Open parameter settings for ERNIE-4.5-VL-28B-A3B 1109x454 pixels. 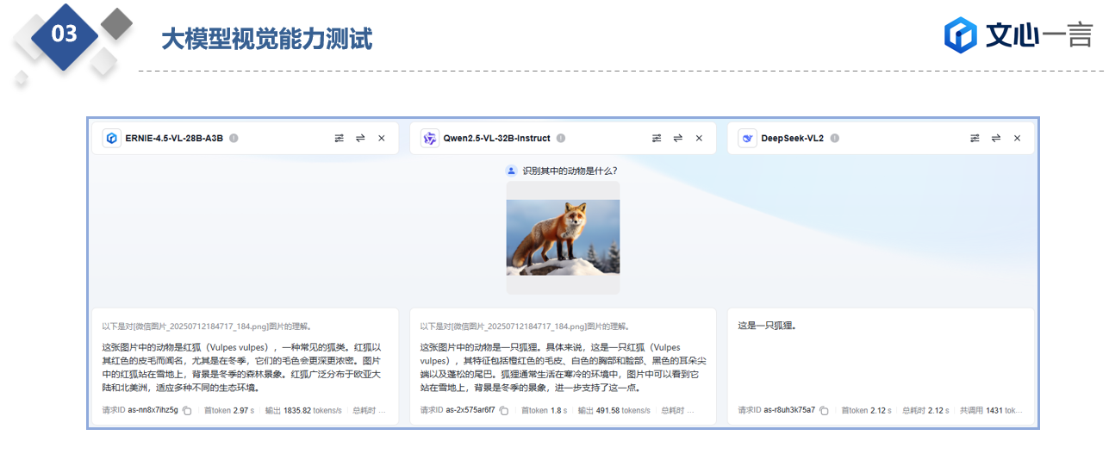[x=339, y=138]
